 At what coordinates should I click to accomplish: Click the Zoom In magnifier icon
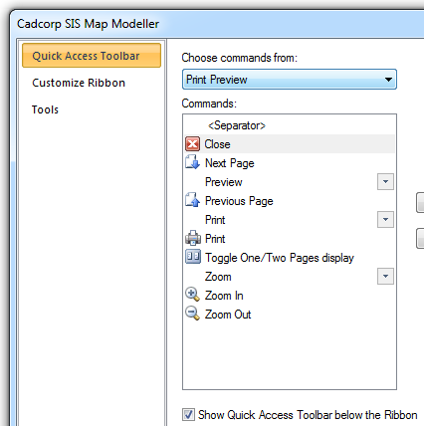192,295
